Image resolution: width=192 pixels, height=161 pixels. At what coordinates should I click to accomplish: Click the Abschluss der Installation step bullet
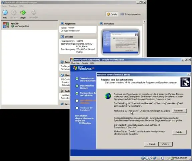click(77, 108)
